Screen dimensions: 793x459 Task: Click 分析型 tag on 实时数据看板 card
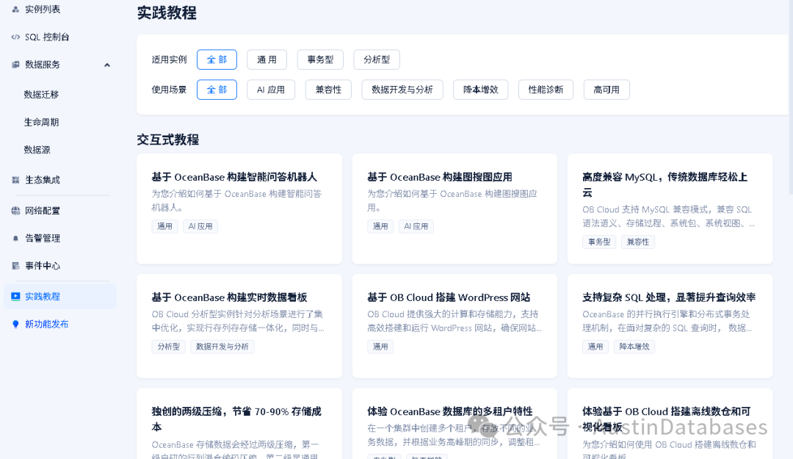(x=168, y=347)
